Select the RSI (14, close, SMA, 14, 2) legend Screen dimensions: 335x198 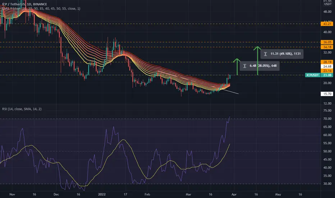click(x=22, y=109)
